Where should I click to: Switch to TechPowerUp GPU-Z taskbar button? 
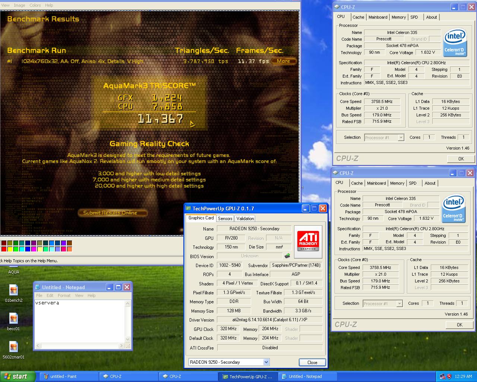pyautogui.click(x=247, y=376)
